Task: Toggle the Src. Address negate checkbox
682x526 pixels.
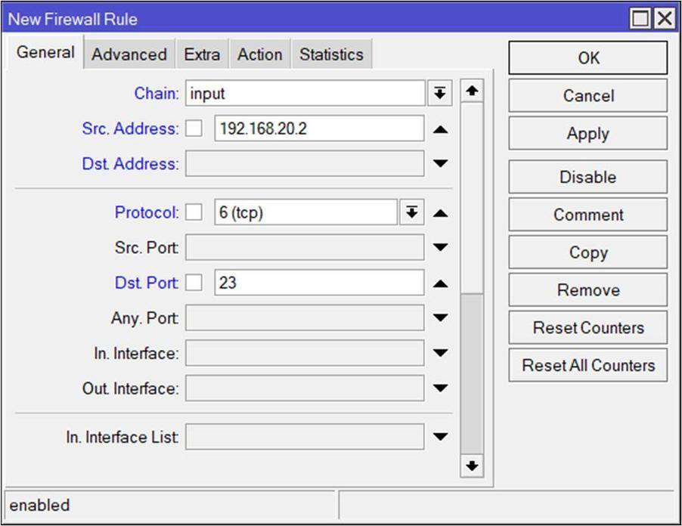Action: click(194, 129)
